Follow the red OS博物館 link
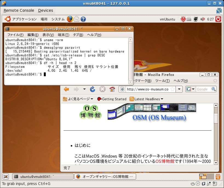 (165, 161)
